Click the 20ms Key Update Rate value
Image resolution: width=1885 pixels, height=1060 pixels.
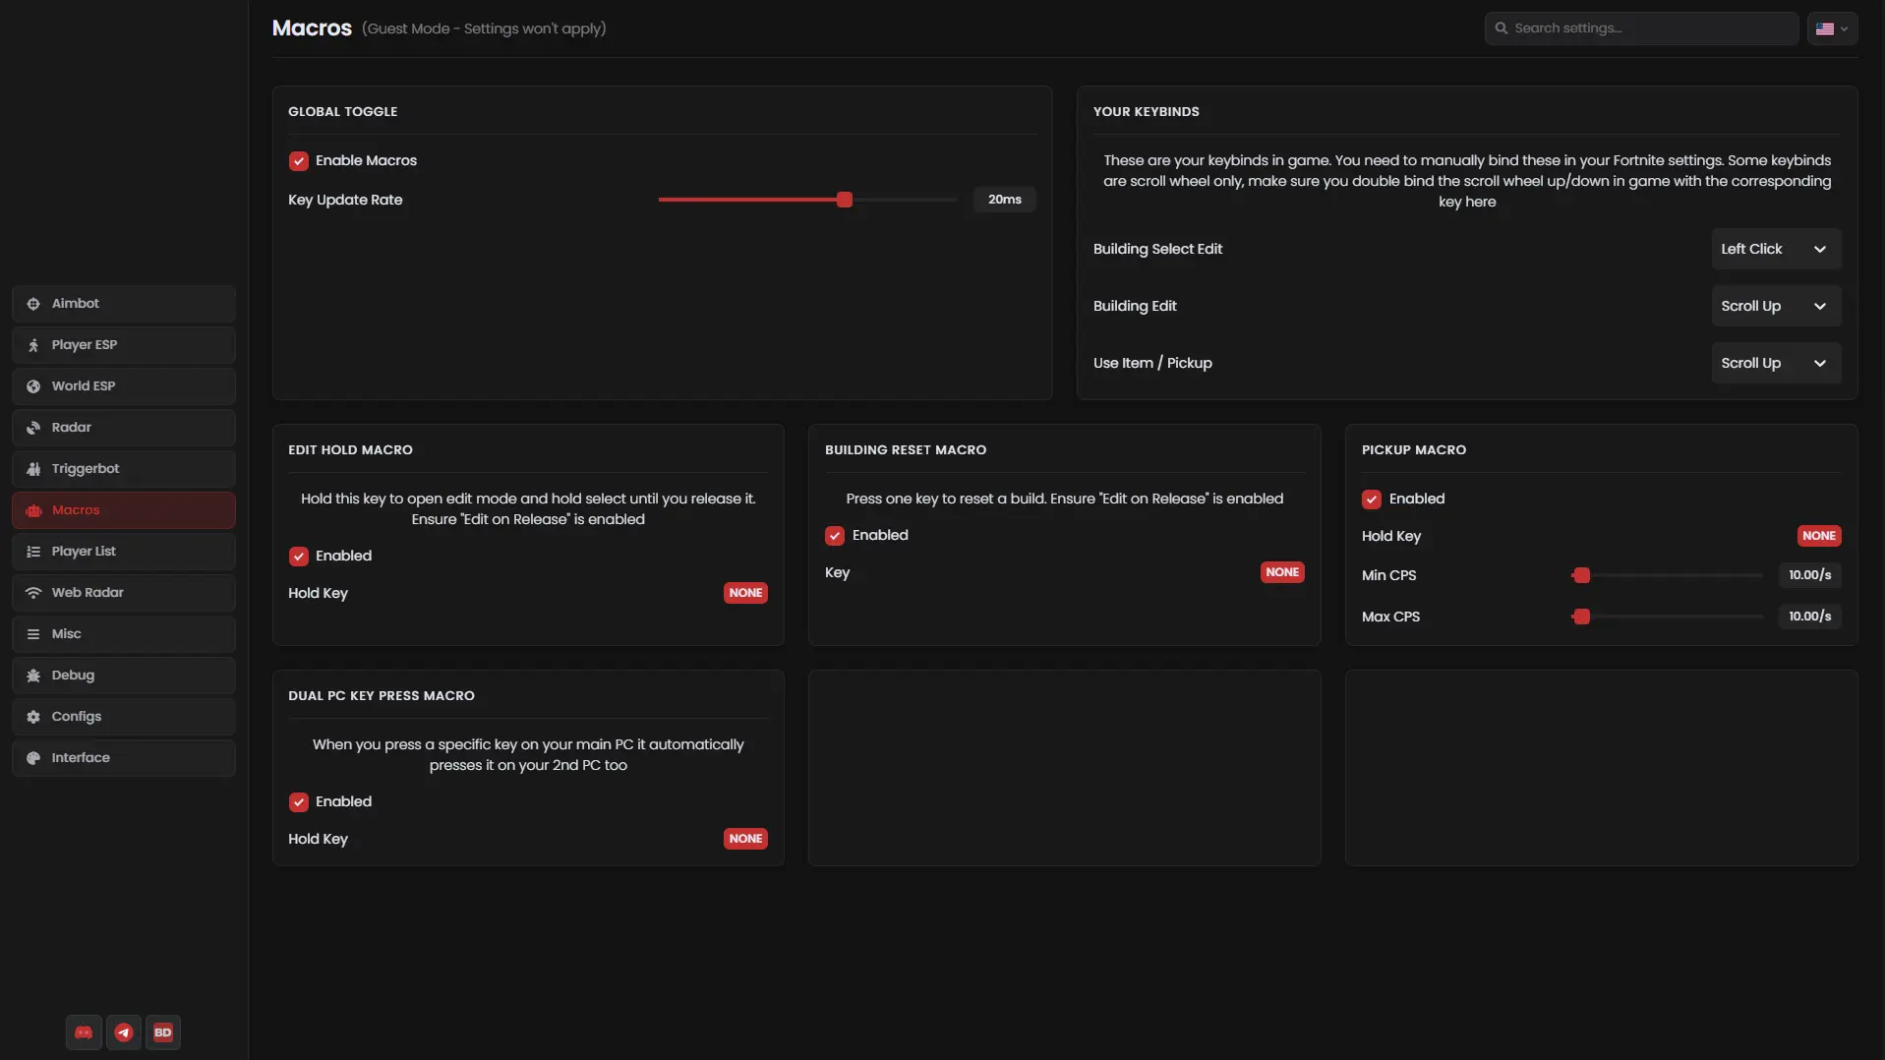click(1005, 200)
